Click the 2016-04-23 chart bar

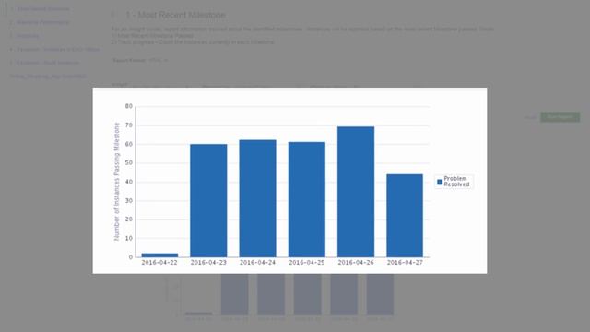click(208, 201)
